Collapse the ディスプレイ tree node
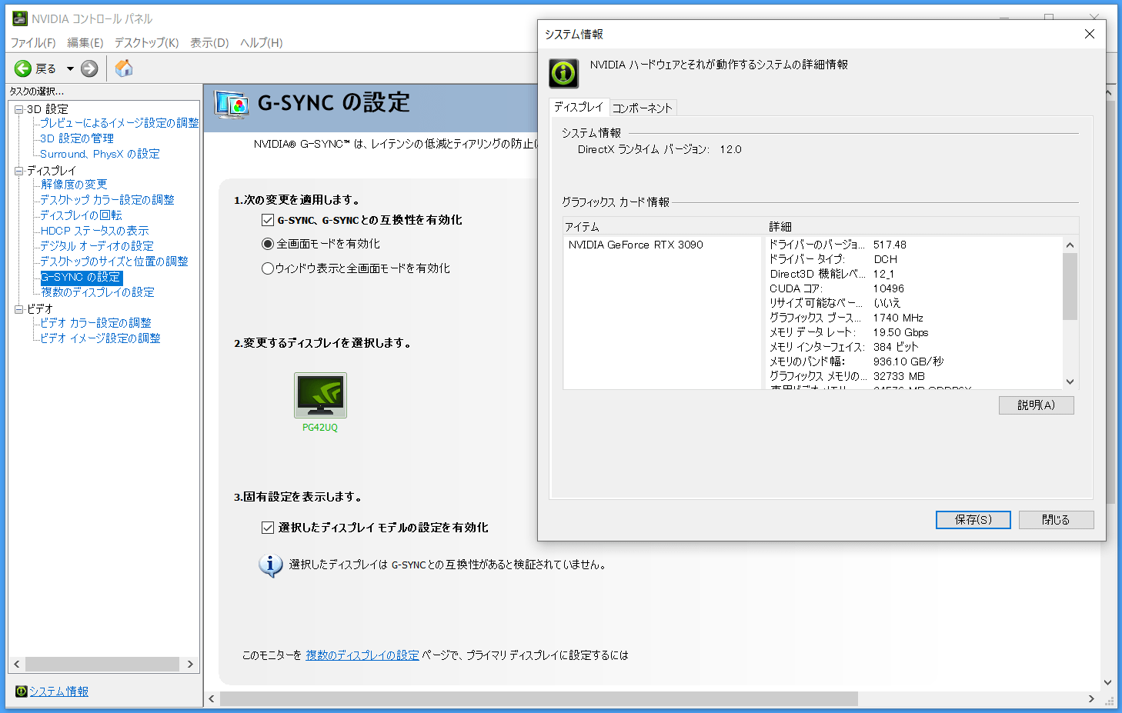This screenshot has height=713, width=1122. pos(19,171)
